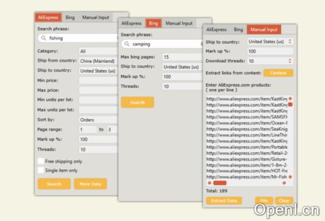325x221 pixels.
Task: Click the scroll-up arrow of the product links list
Action: pyautogui.click(x=290, y=99)
